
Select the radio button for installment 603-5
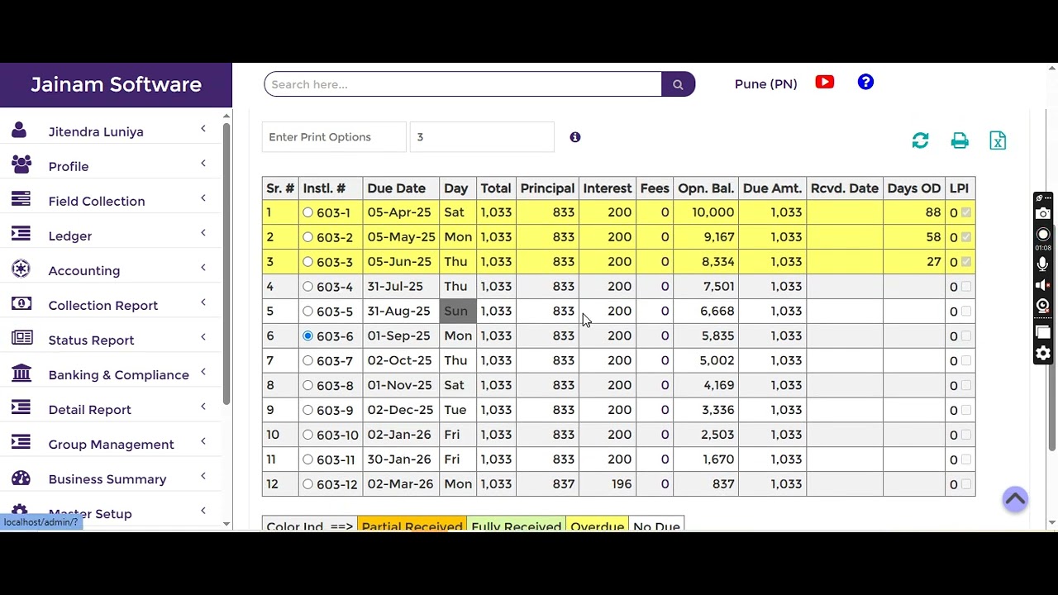click(307, 312)
